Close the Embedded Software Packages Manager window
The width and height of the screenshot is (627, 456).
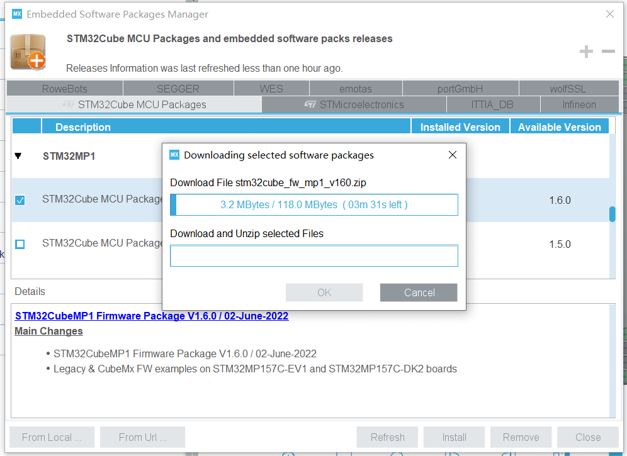pos(610,14)
